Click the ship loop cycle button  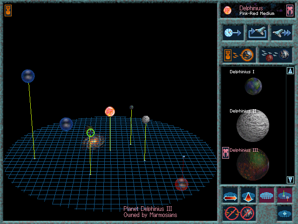257,33
